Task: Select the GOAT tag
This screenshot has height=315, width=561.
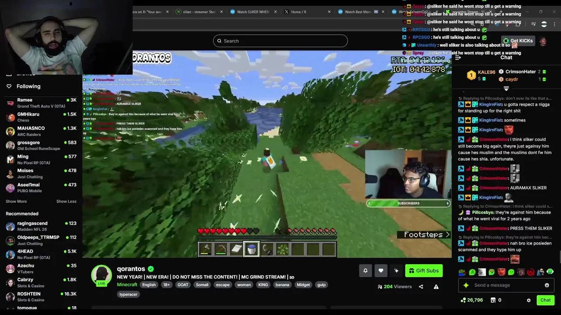Action: point(183,285)
